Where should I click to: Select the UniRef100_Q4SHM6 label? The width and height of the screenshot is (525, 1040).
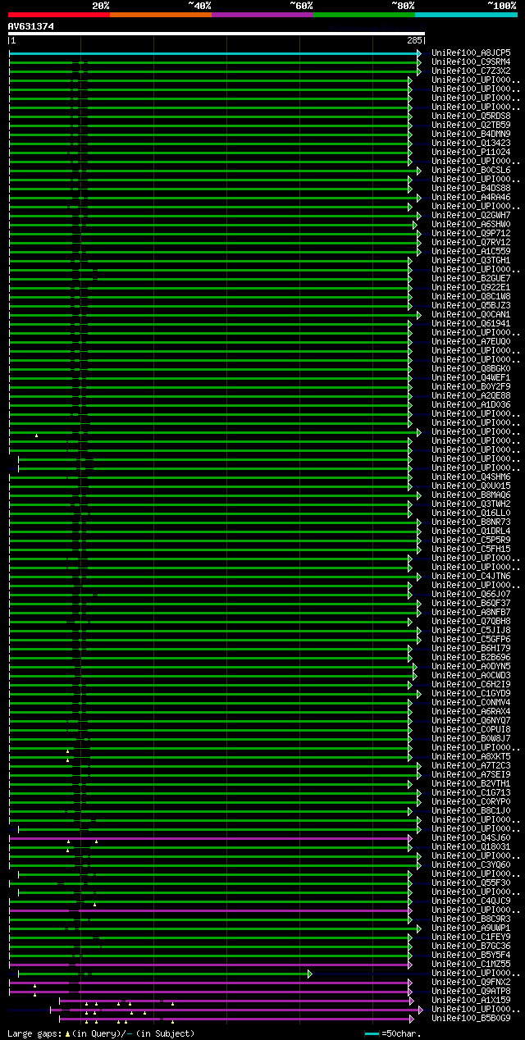(x=471, y=477)
